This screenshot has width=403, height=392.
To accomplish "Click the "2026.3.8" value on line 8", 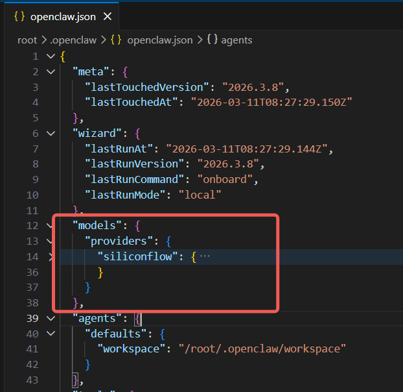I will click(228, 164).
